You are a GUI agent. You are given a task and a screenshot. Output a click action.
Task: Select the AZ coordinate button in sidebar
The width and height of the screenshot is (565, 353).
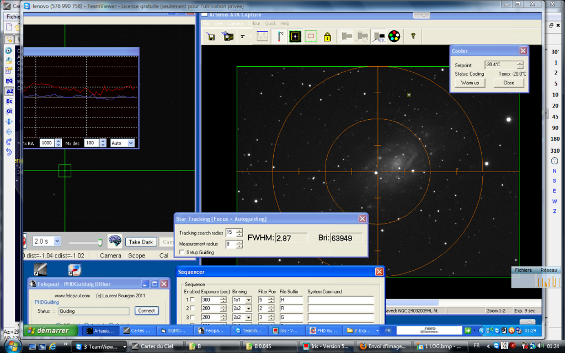point(9,91)
